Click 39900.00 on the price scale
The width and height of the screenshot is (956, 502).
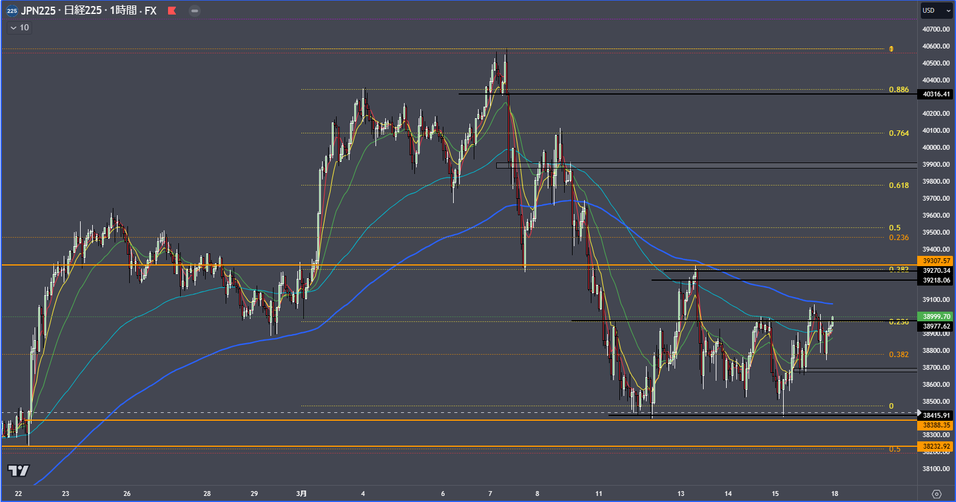(x=936, y=164)
